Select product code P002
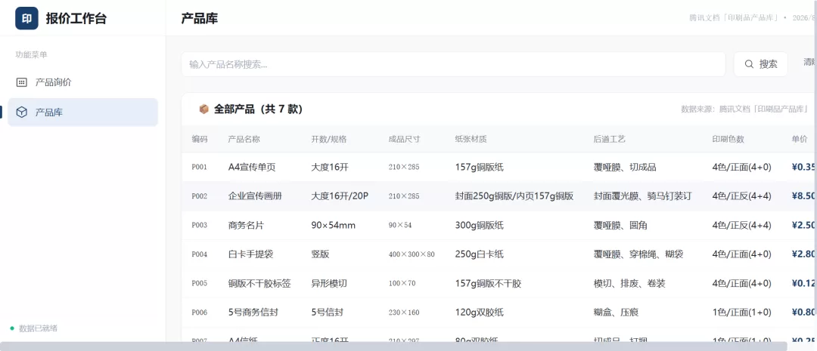 click(x=200, y=196)
